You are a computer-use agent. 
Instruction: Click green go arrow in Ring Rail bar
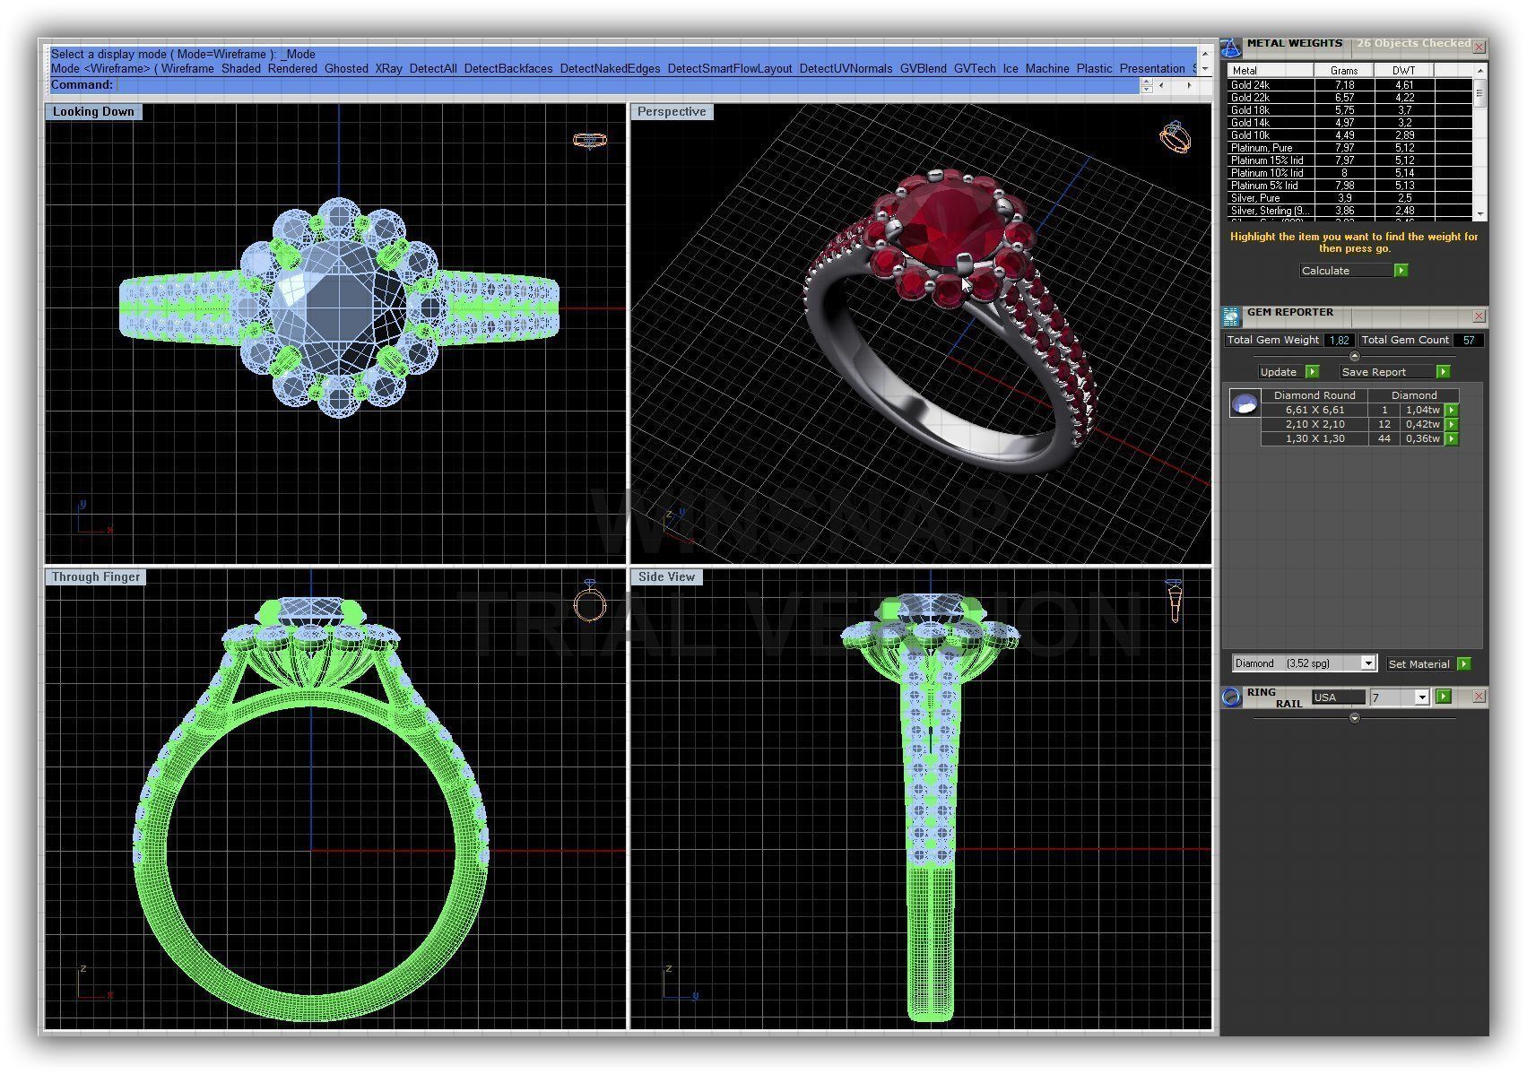(x=1444, y=697)
